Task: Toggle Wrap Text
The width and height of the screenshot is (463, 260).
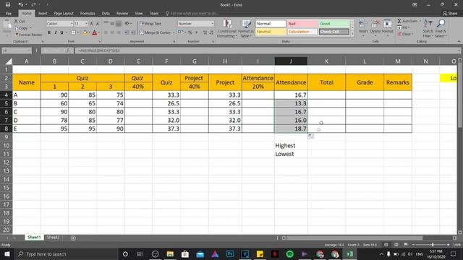Action: click(150, 24)
